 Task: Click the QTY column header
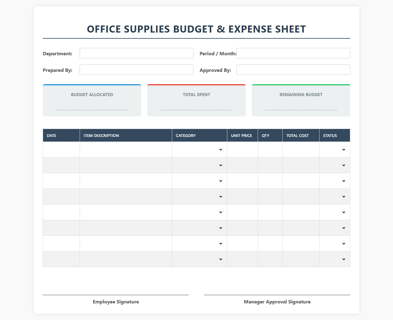(270, 135)
